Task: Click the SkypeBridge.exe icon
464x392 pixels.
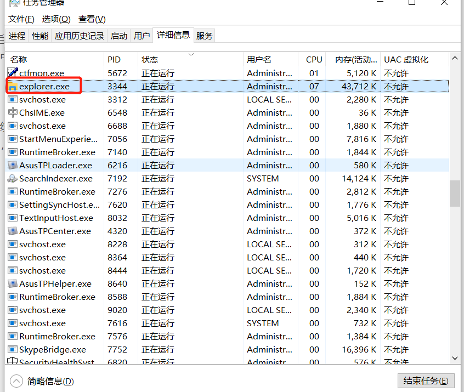Action: tap(12, 349)
